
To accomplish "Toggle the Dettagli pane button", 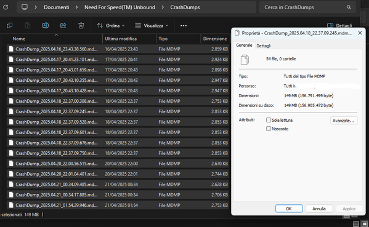I will 339,25.
